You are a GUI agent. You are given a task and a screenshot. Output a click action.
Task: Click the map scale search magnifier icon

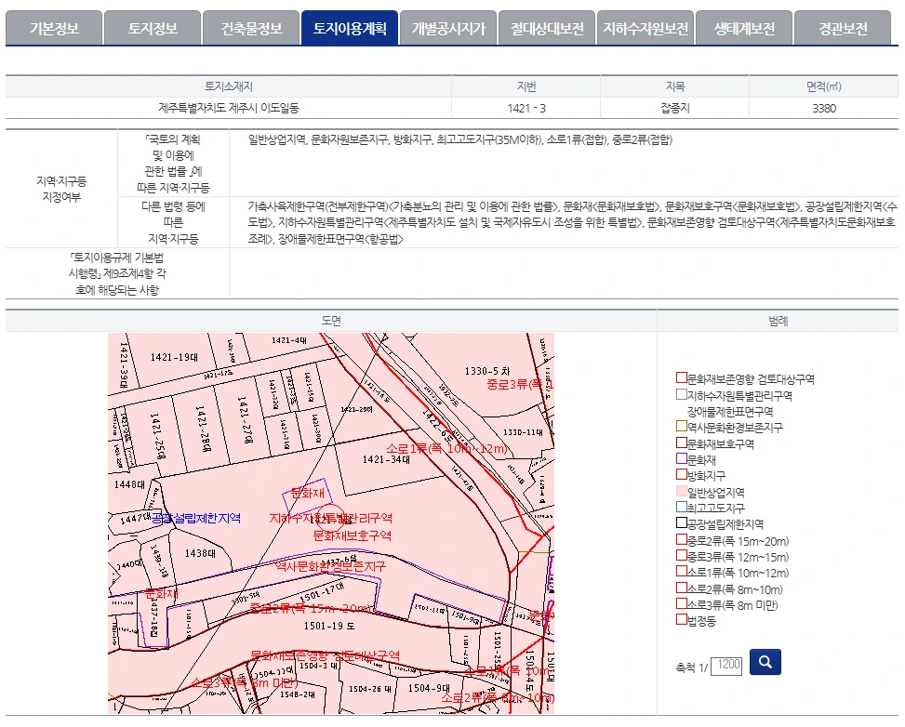(x=765, y=663)
